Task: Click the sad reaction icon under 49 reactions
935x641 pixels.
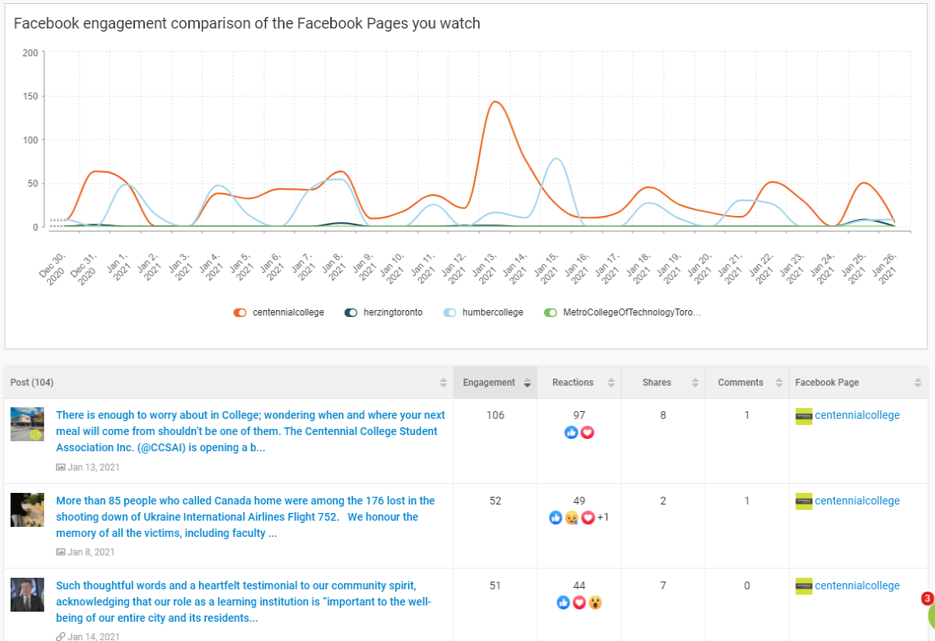Action: click(572, 518)
